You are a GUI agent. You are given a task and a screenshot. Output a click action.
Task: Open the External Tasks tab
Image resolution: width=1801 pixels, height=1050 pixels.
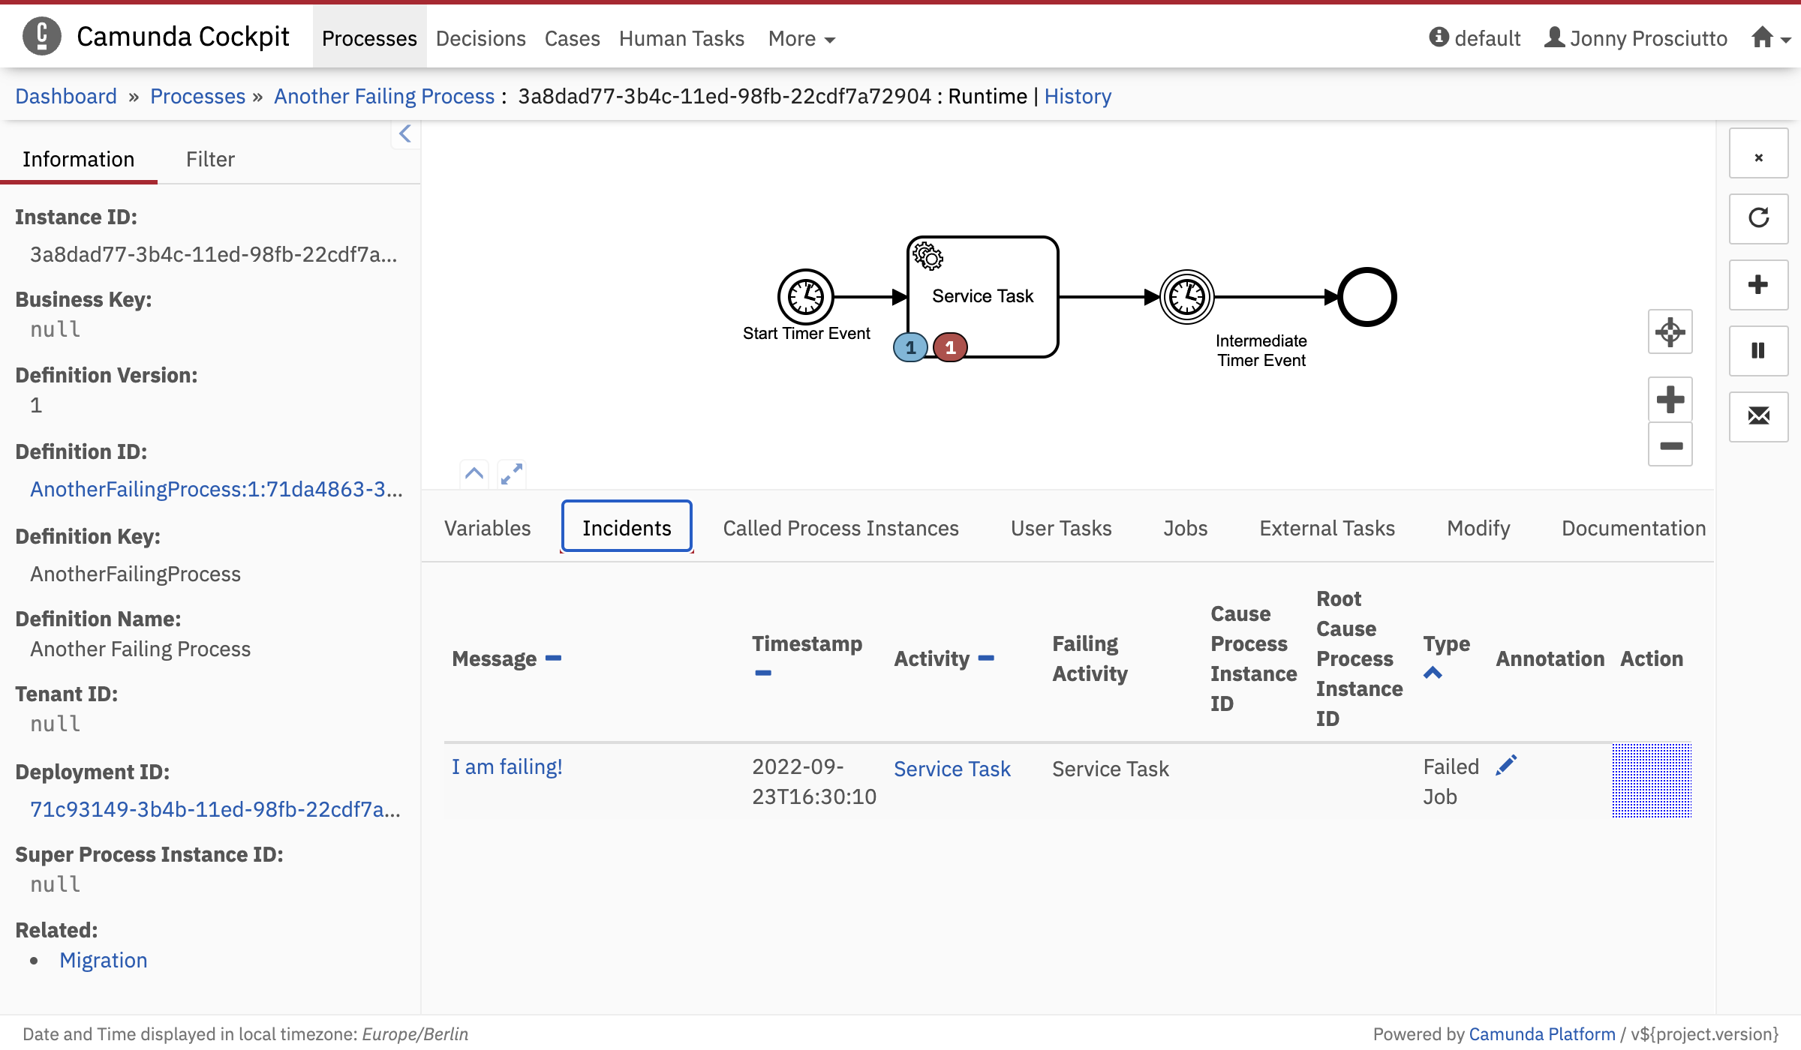tap(1327, 528)
